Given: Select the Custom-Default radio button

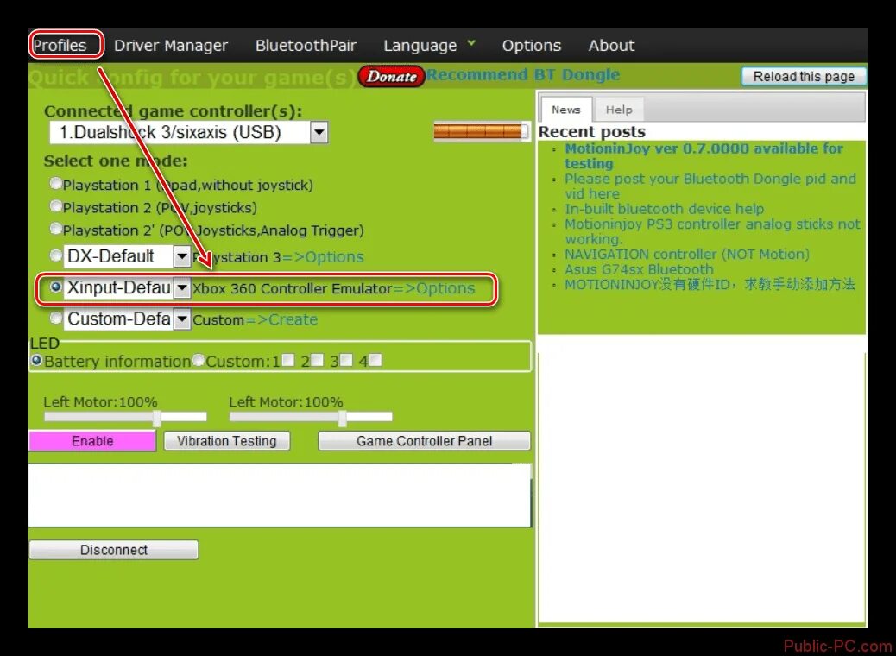Looking at the screenshot, I should coord(55,318).
